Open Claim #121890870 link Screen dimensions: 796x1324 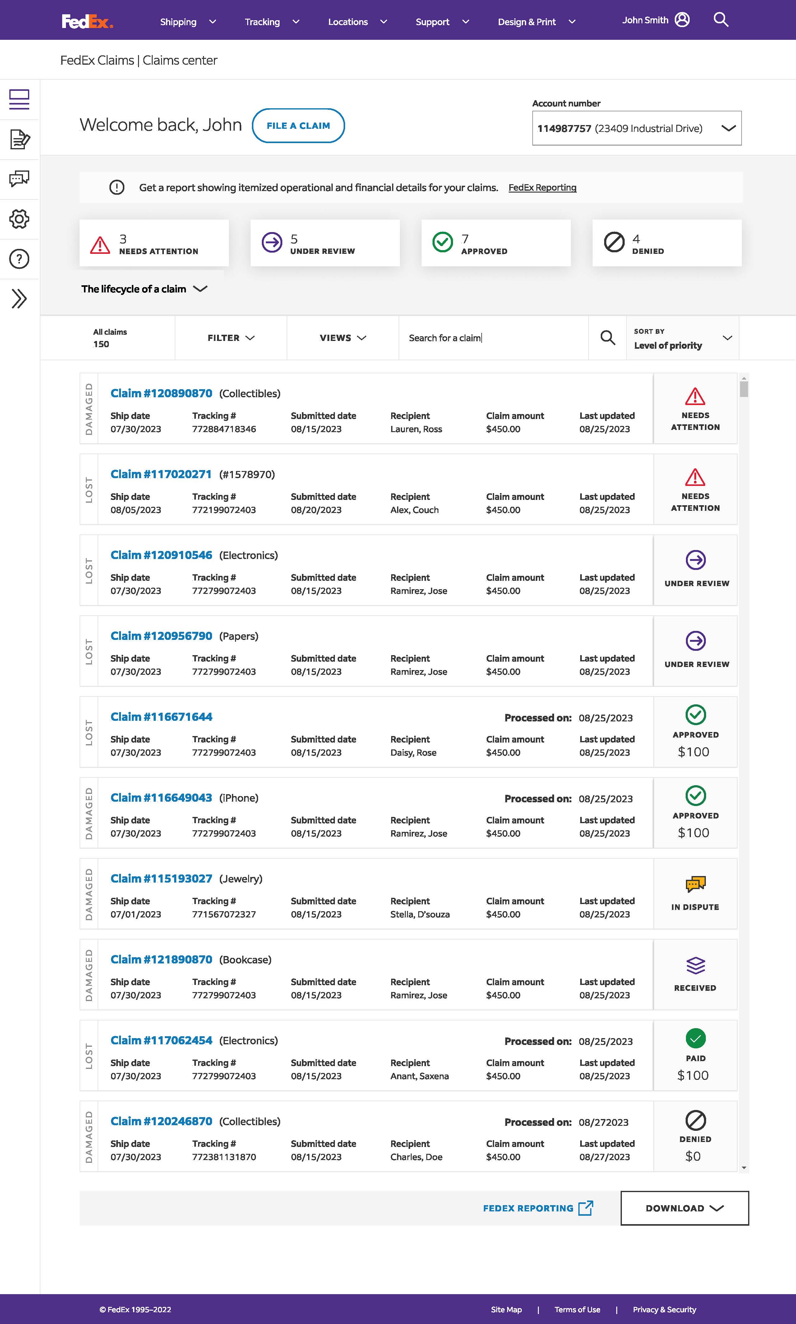click(x=161, y=960)
